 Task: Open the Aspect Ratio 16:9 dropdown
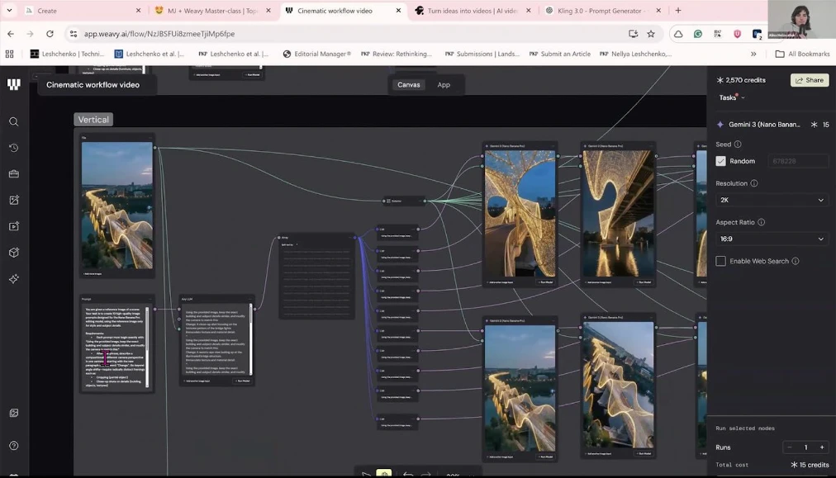pyautogui.click(x=772, y=239)
